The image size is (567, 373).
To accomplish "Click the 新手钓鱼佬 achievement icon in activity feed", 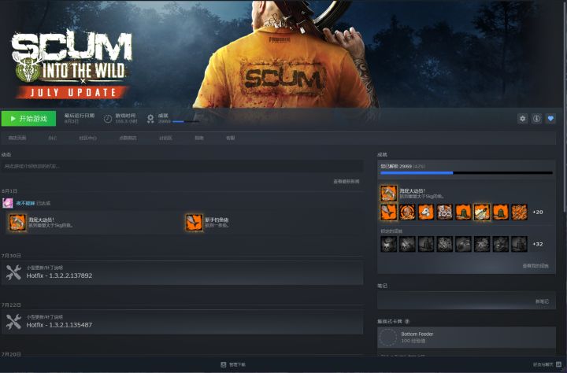I will click(x=194, y=222).
